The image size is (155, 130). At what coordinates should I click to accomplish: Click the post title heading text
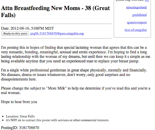pyautogui.click(x=55, y=12)
